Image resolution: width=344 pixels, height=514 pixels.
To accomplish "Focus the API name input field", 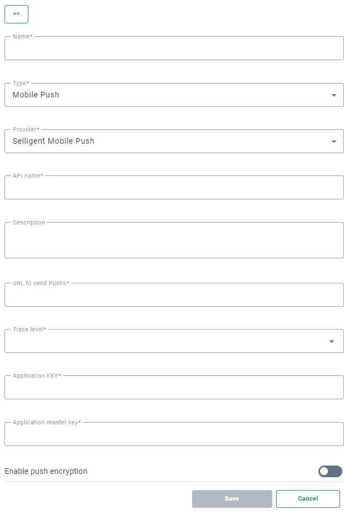I will coord(174,188).
